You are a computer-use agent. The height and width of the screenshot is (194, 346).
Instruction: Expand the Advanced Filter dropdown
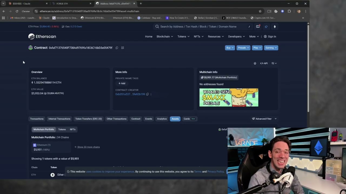(264, 119)
